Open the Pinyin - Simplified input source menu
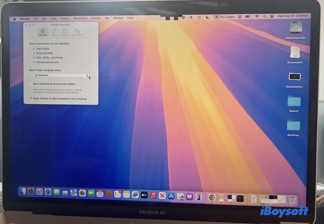324x224 pixels. coord(224,16)
